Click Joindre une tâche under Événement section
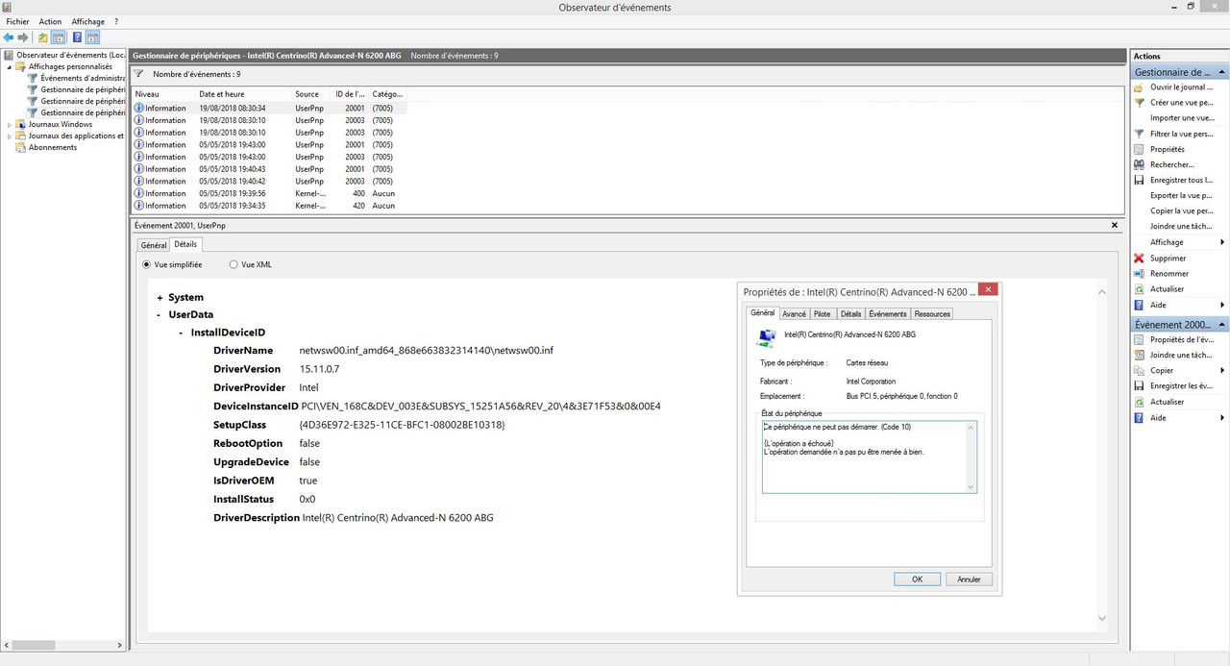Viewport: 1230px width, 666px height. [x=1179, y=355]
